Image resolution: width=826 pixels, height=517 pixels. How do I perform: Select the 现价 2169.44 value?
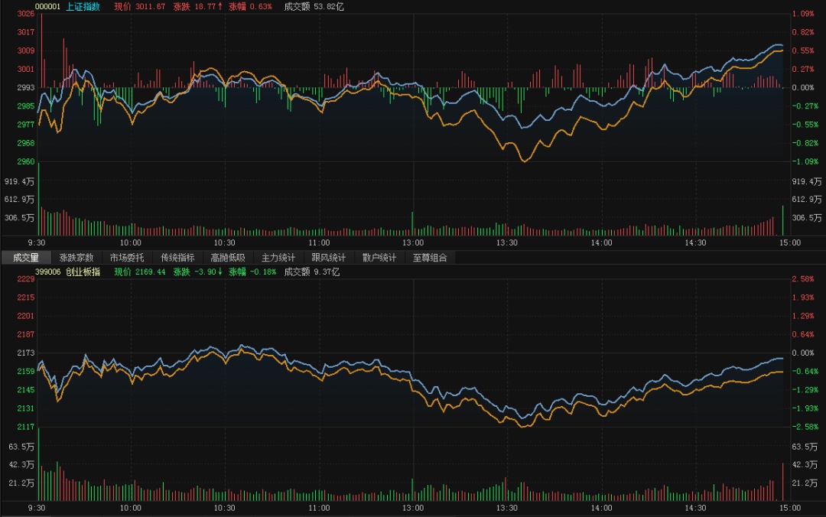[140, 272]
